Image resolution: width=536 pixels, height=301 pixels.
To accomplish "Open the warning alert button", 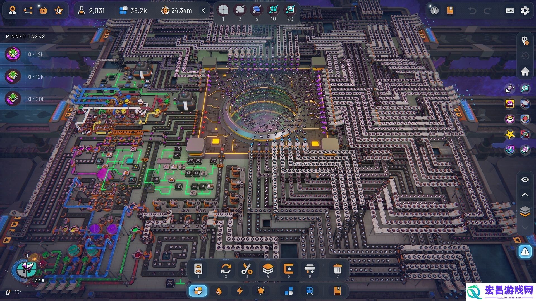I will pyautogui.click(x=525, y=252).
